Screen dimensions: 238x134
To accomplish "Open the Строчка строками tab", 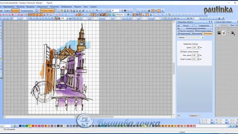I will 185,31.
